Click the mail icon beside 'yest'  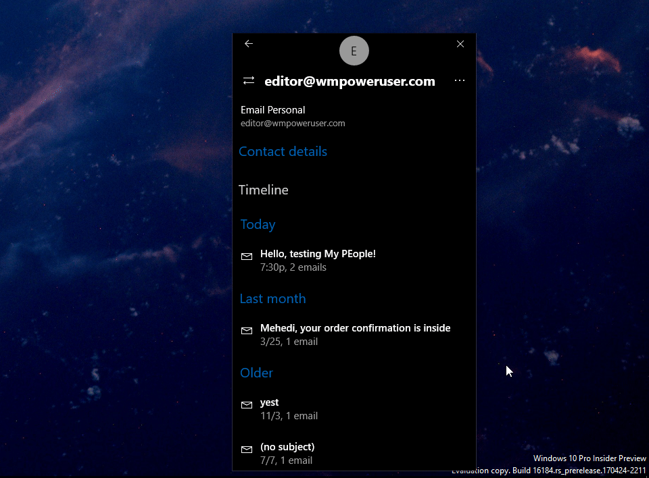click(x=247, y=405)
